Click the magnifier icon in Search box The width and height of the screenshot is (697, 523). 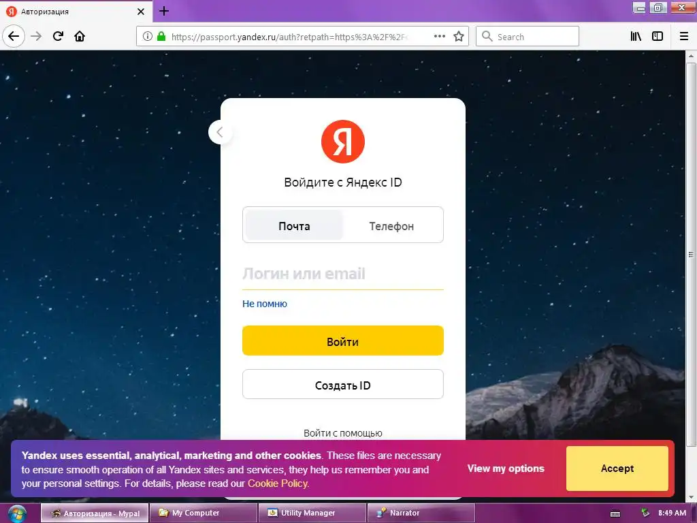487,37
